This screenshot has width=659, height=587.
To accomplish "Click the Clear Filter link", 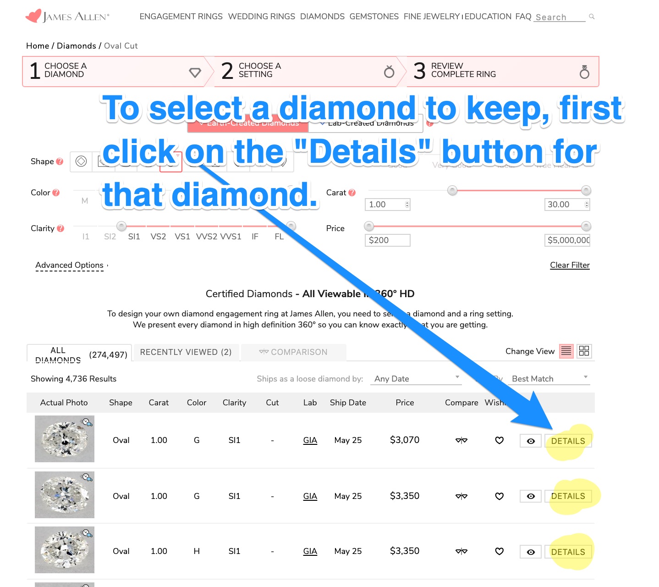I will tap(570, 265).
